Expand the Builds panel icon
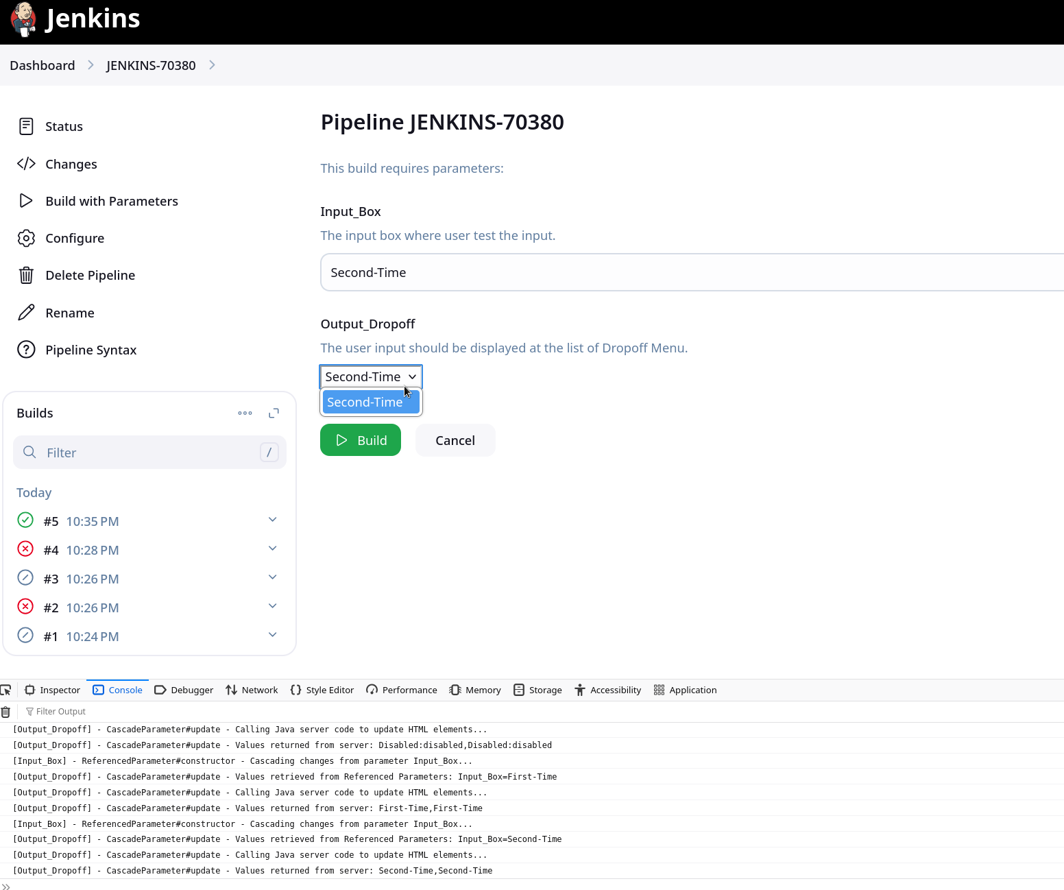Image resolution: width=1064 pixels, height=890 pixels. (274, 413)
